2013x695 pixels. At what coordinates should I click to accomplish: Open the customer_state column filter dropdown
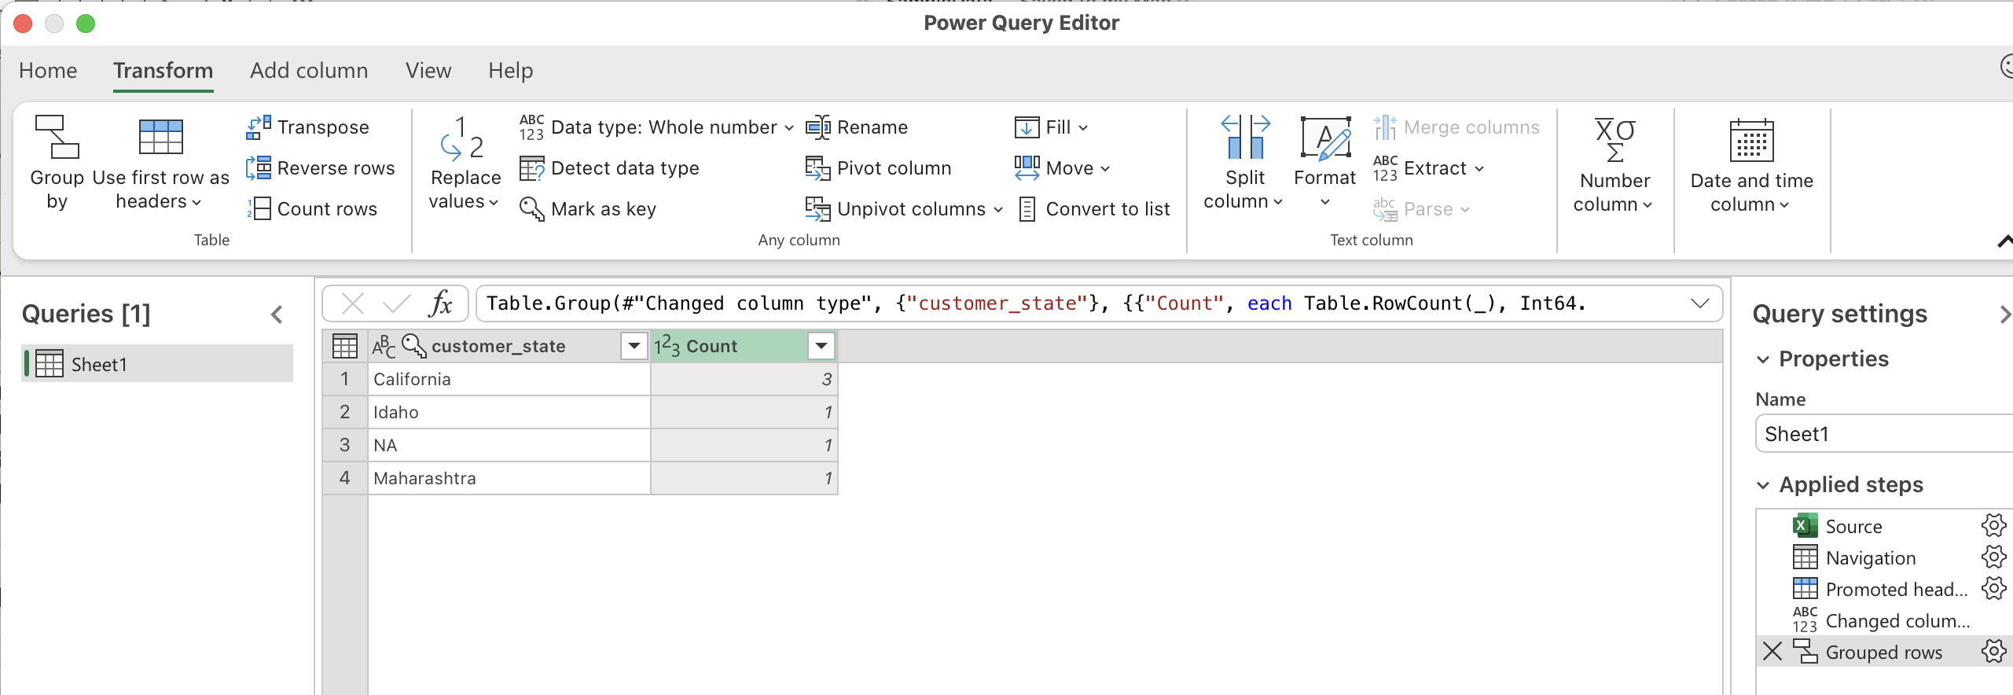[634, 346]
